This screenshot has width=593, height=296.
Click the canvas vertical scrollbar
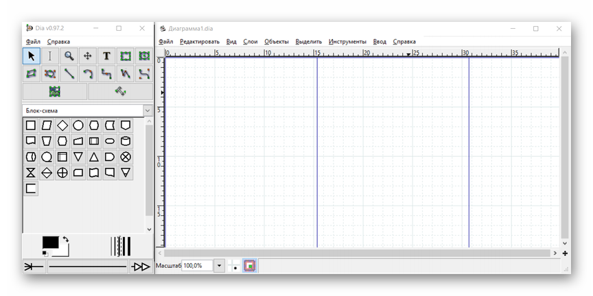565,147
